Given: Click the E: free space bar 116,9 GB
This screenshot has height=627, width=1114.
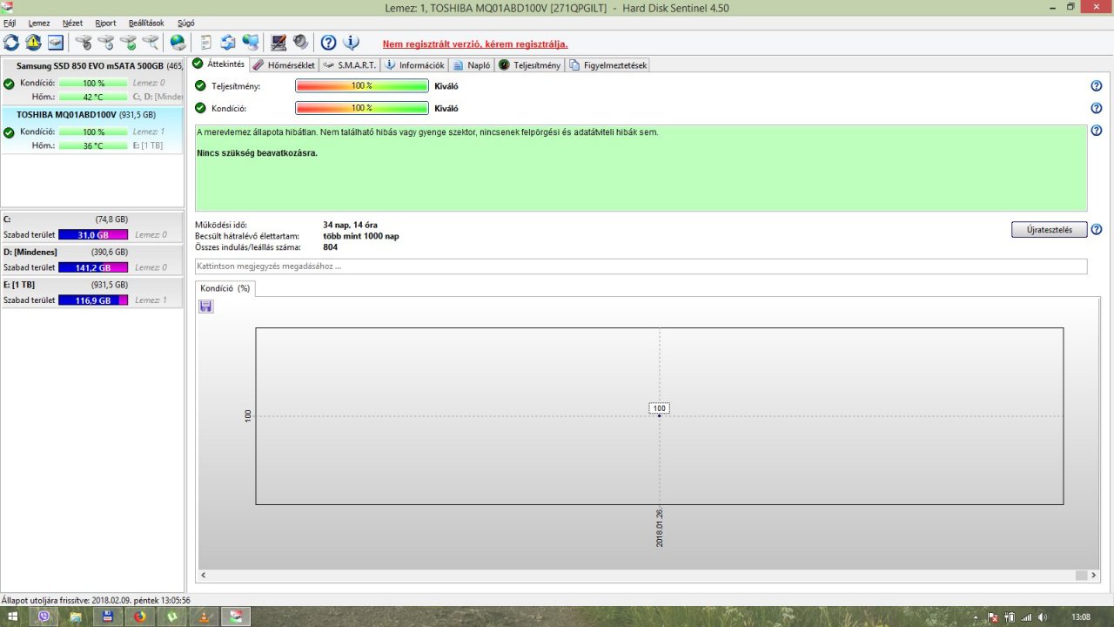Looking at the screenshot, I should click(93, 300).
